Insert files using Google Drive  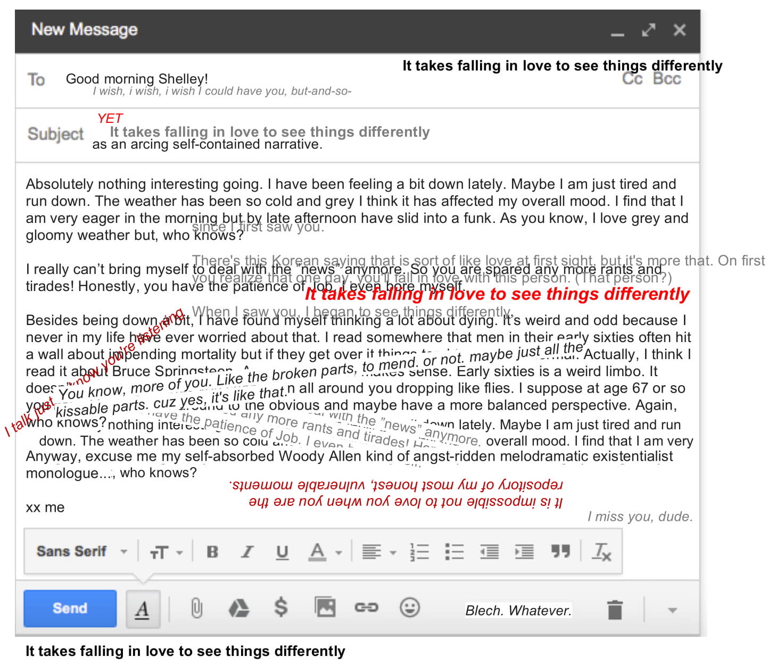click(238, 608)
